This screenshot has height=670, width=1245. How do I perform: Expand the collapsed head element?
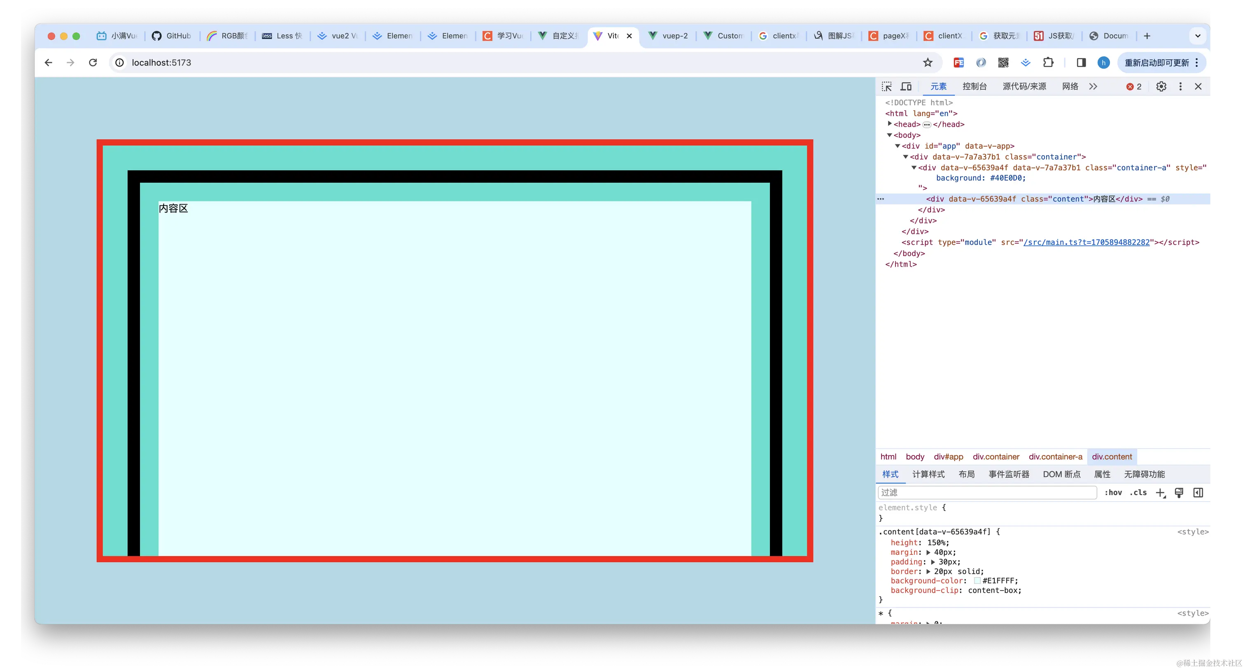(x=890, y=123)
